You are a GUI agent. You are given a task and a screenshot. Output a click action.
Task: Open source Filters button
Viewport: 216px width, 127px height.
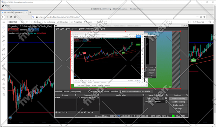(x=105, y=91)
